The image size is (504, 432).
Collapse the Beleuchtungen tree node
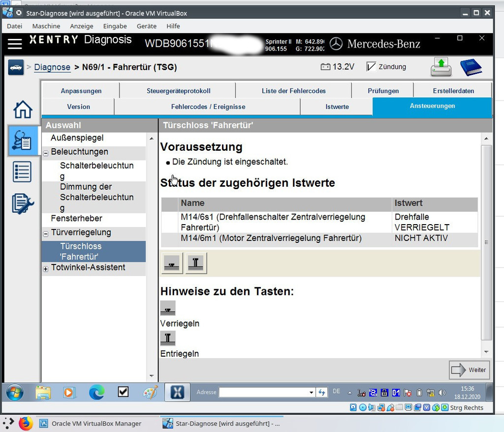tap(46, 153)
